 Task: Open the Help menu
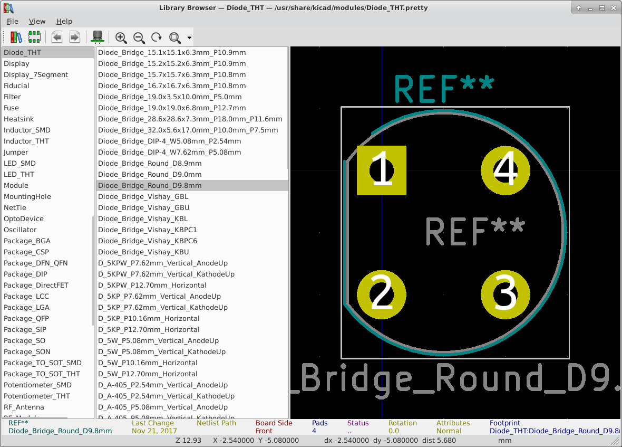point(64,21)
